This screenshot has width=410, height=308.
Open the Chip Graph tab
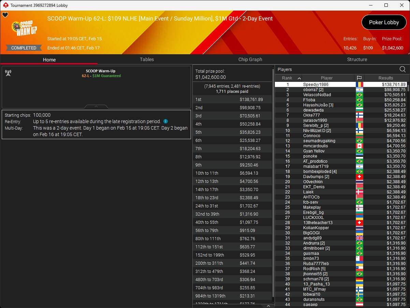click(x=250, y=59)
